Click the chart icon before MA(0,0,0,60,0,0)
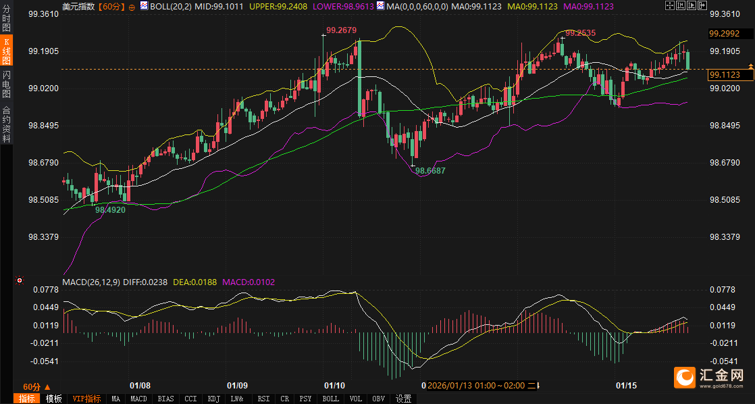Screen dimensions: 755x404 pyautogui.click(x=381, y=6)
